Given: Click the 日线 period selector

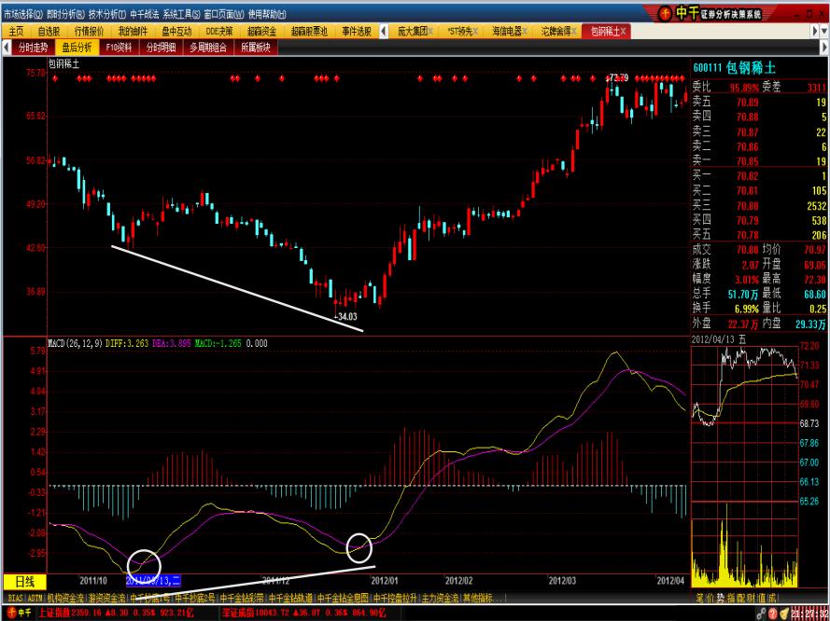Looking at the screenshot, I should tap(24, 581).
